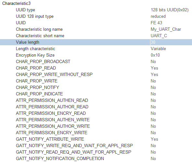Click the GATT_NOTIFY_NOTIFICATION_COMPLETION label

(x=60, y=158)
